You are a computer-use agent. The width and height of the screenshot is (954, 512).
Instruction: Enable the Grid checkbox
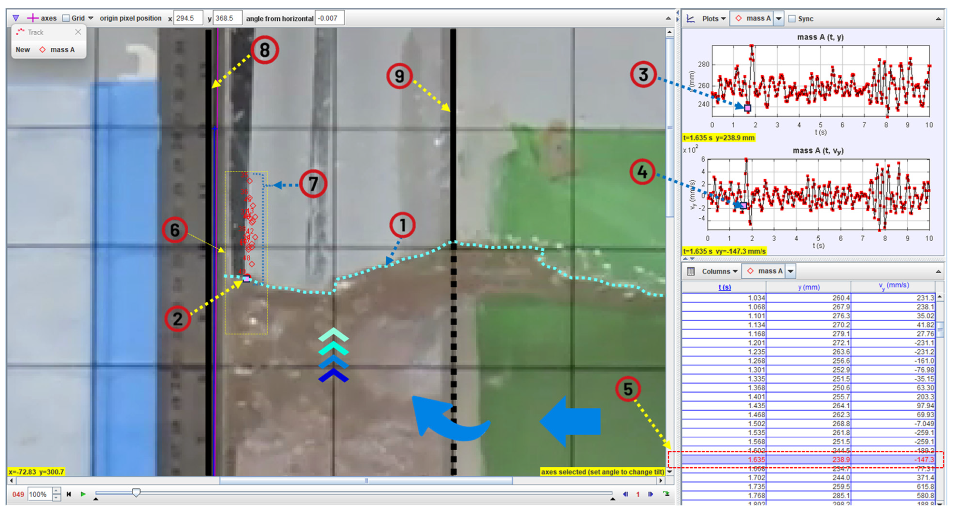[x=66, y=18]
